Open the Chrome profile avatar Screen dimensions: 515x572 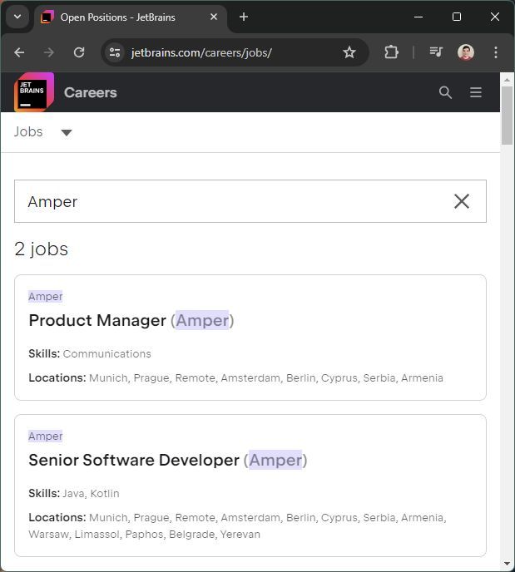(466, 52)
